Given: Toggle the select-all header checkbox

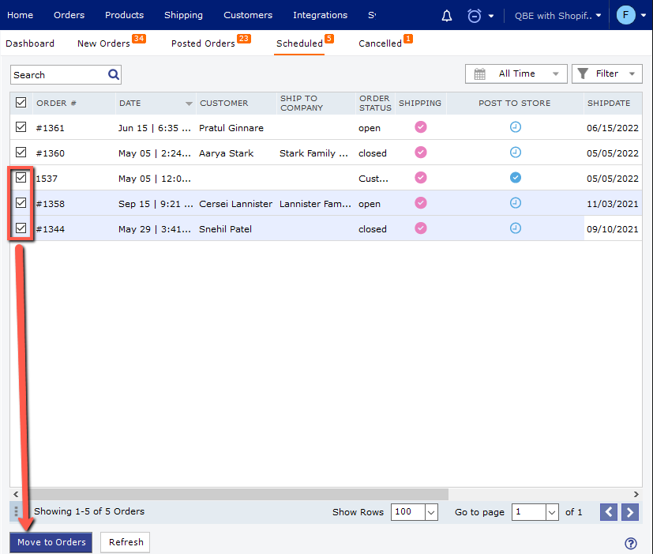Looking at the screenshot, I should 21,103.
